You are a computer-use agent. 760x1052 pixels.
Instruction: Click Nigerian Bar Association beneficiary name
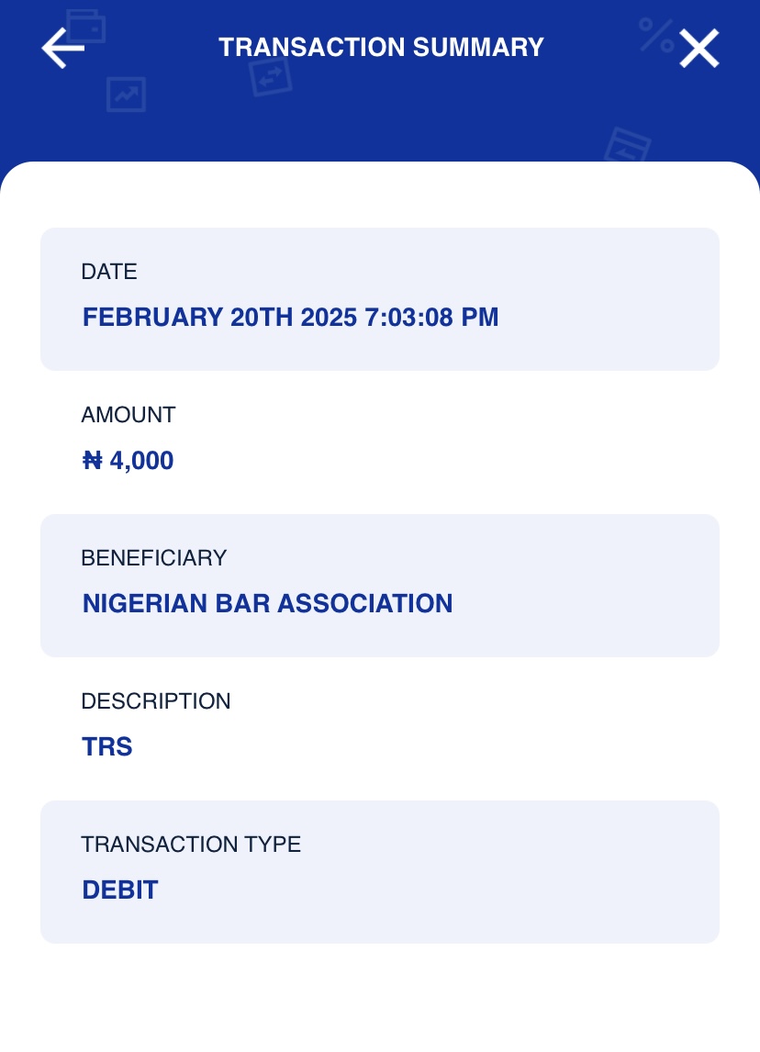(268, 604)
